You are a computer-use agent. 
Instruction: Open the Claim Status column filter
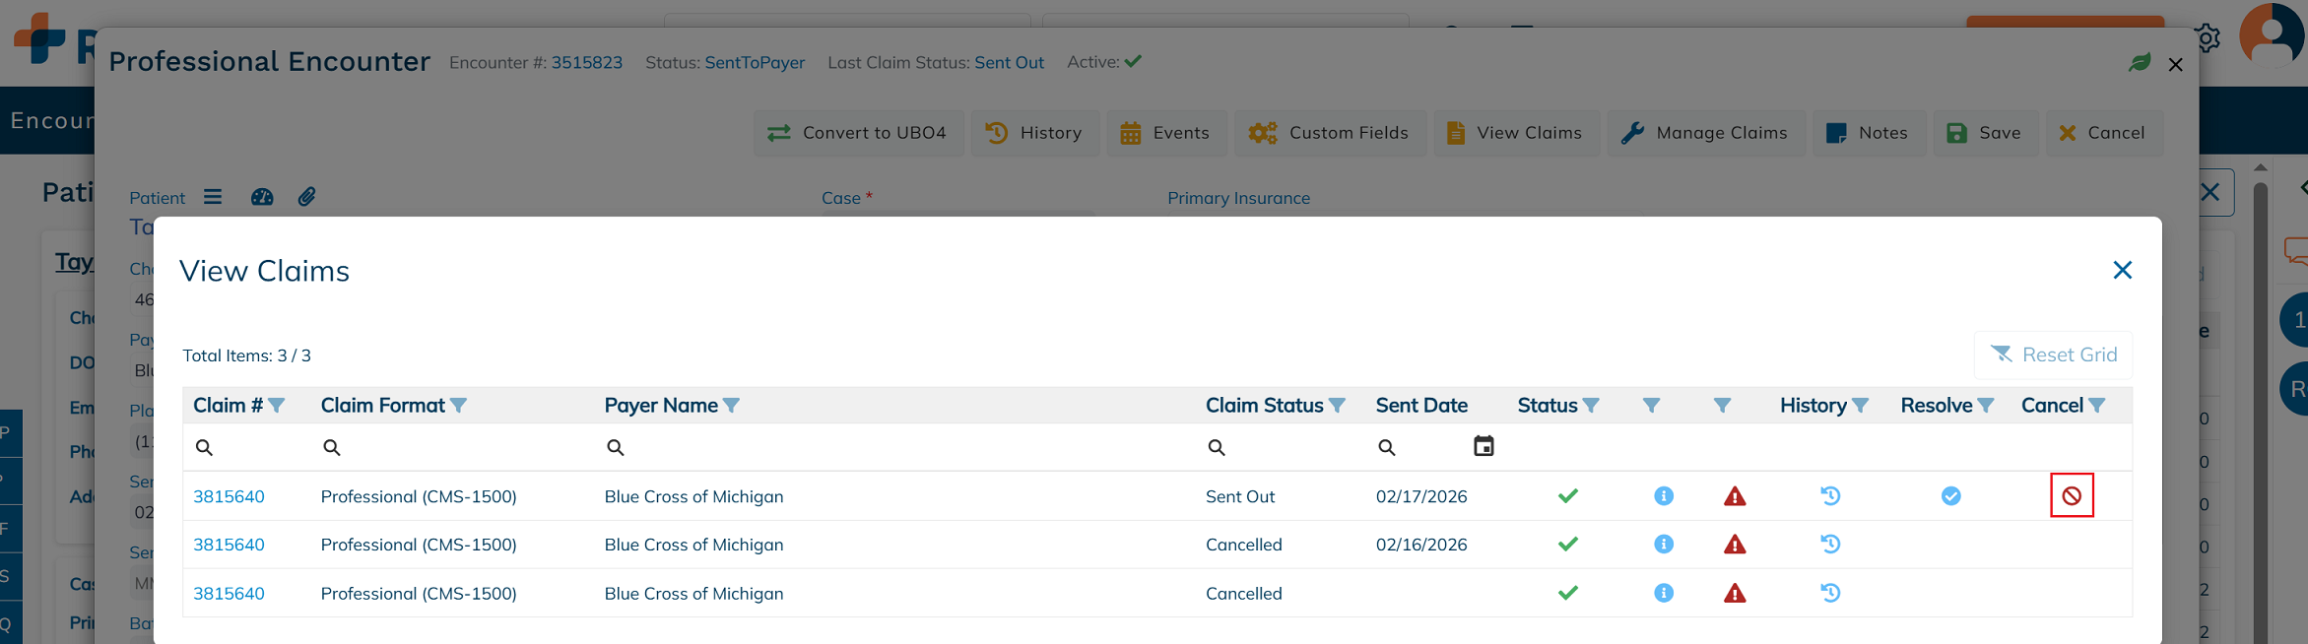[x=1337, y=406]
